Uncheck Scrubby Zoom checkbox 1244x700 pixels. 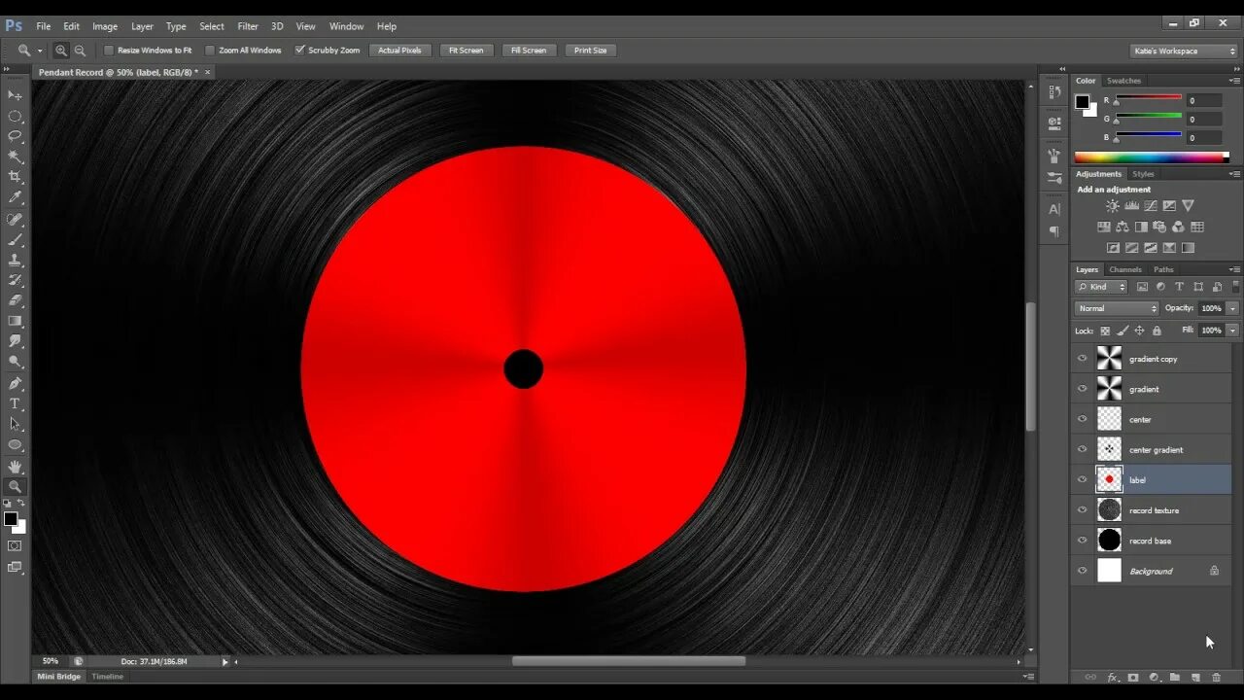pos(300,51)
